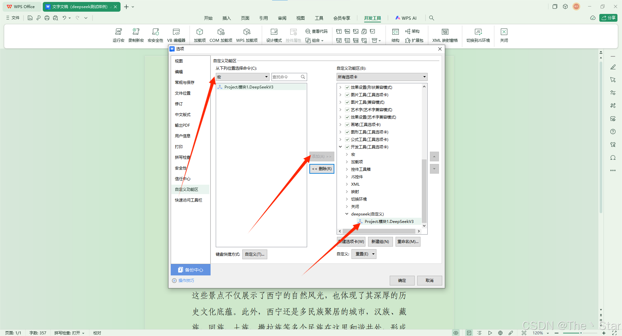Image resolution: width=622 pixels, height=336 pixels.
Task: Open WPS Add-ins (WPS 加载项)
Action: 247,35
